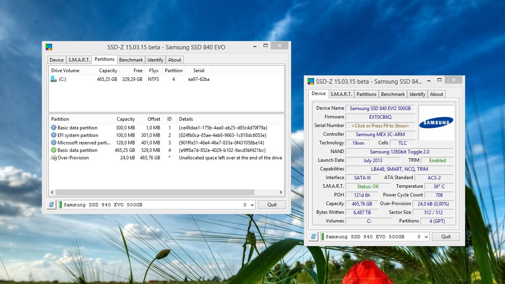Click Partitions value 4 (GPT)

(x=437, y=221)
